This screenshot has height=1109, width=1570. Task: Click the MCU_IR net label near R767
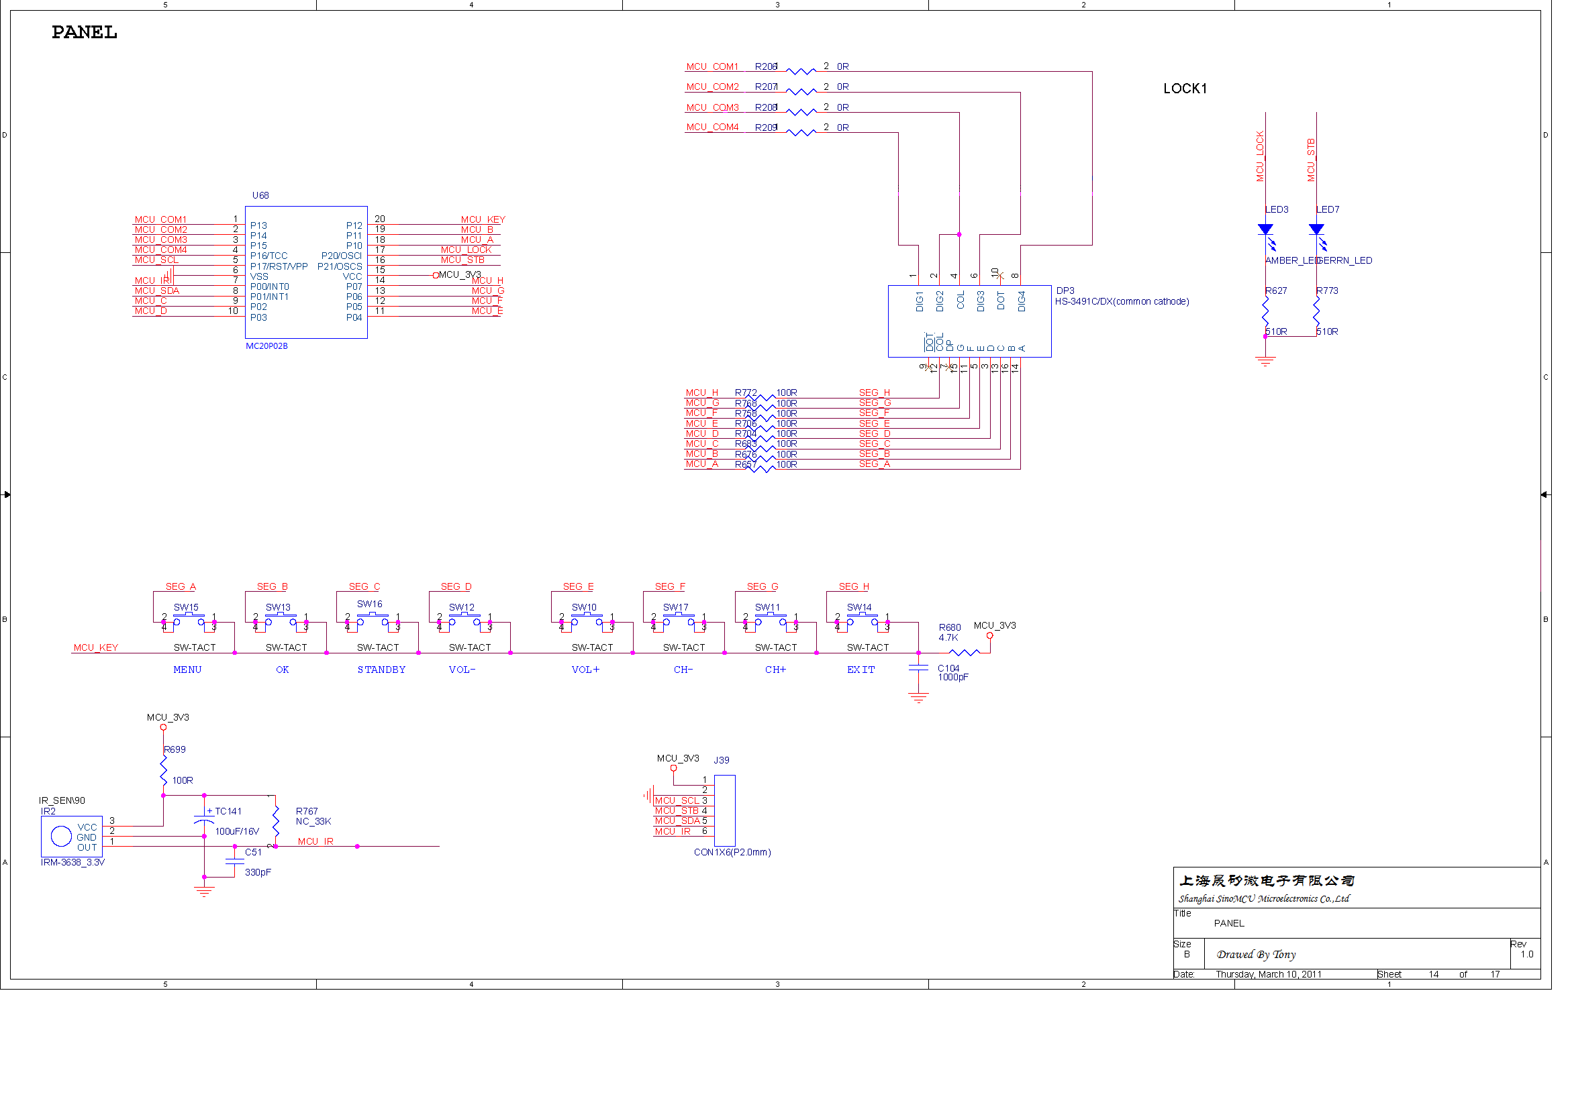point(315,841)
